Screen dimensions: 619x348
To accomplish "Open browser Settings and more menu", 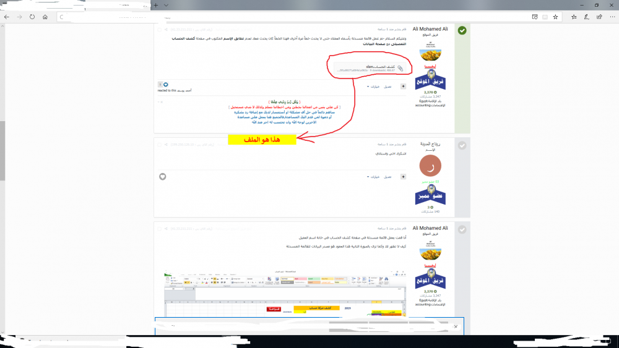I will (x=612, y=17).
